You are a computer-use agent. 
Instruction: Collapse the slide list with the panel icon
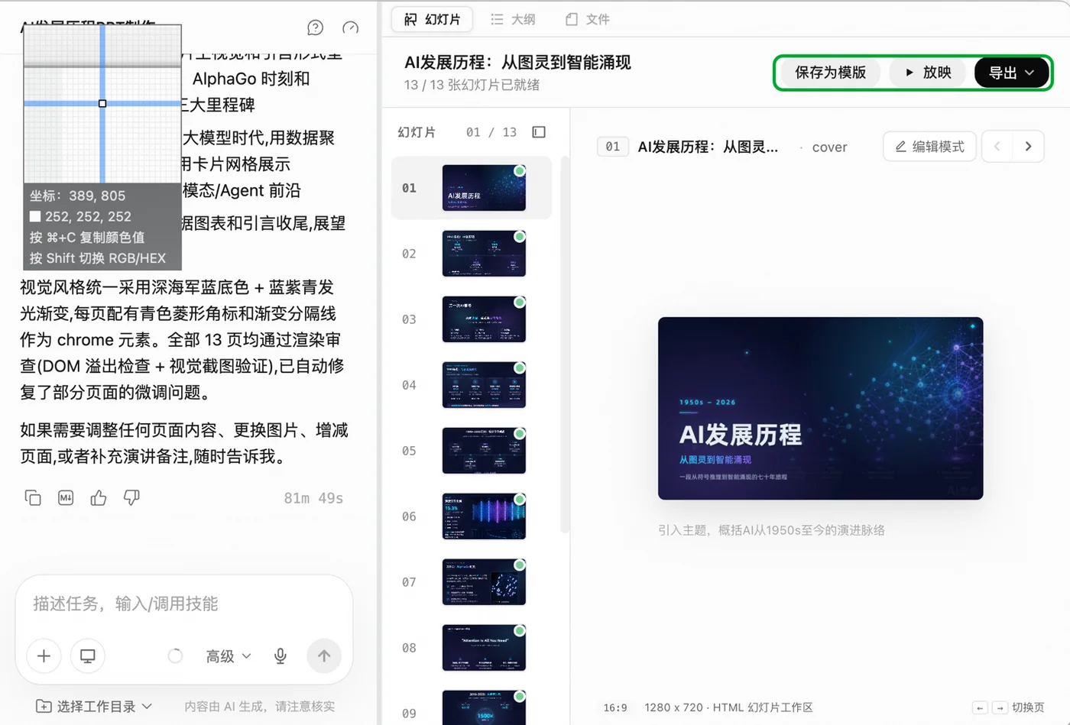[539, 132]
